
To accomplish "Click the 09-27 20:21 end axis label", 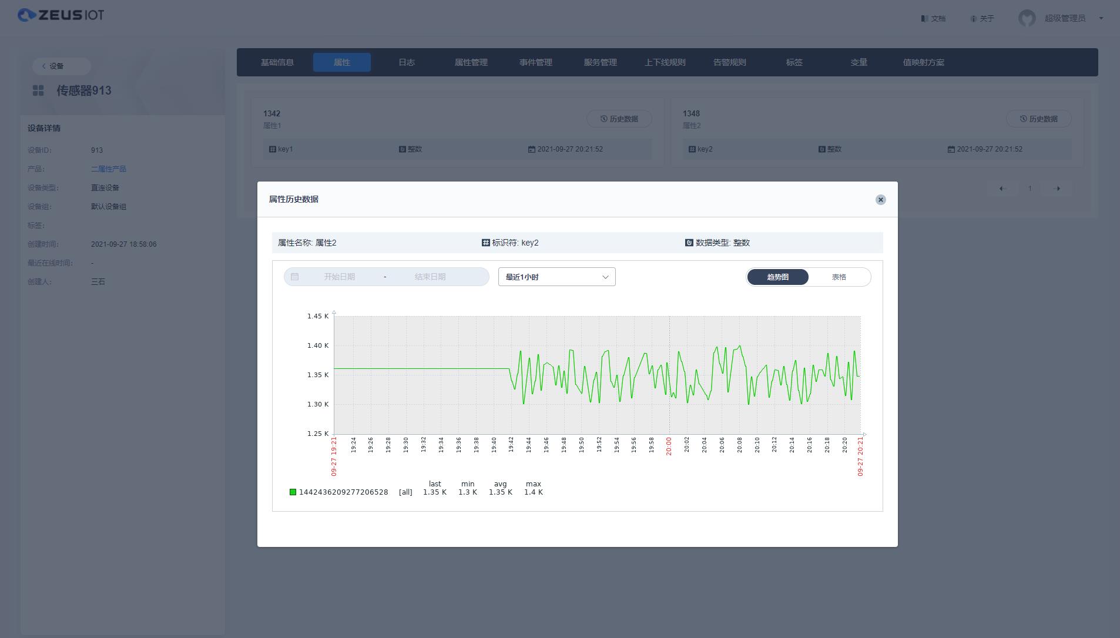I will pos(860,456).
